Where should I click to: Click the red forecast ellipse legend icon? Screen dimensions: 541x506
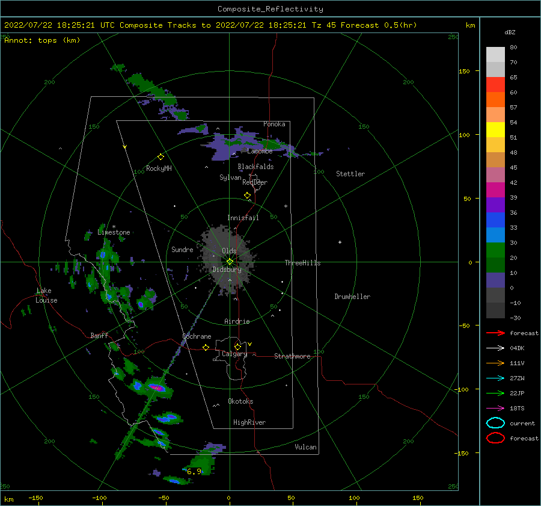pos(495,438)
